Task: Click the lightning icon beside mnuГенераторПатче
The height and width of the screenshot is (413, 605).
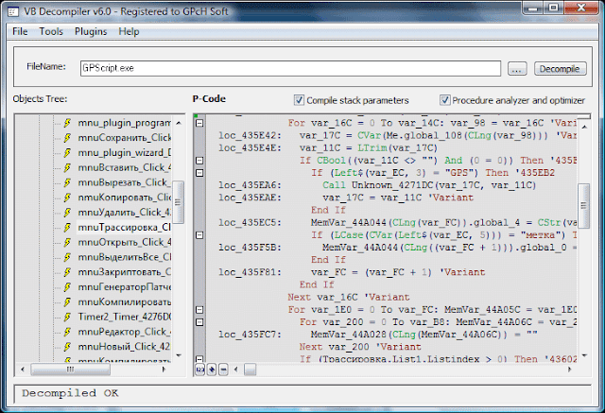Action: coord(67,287)
